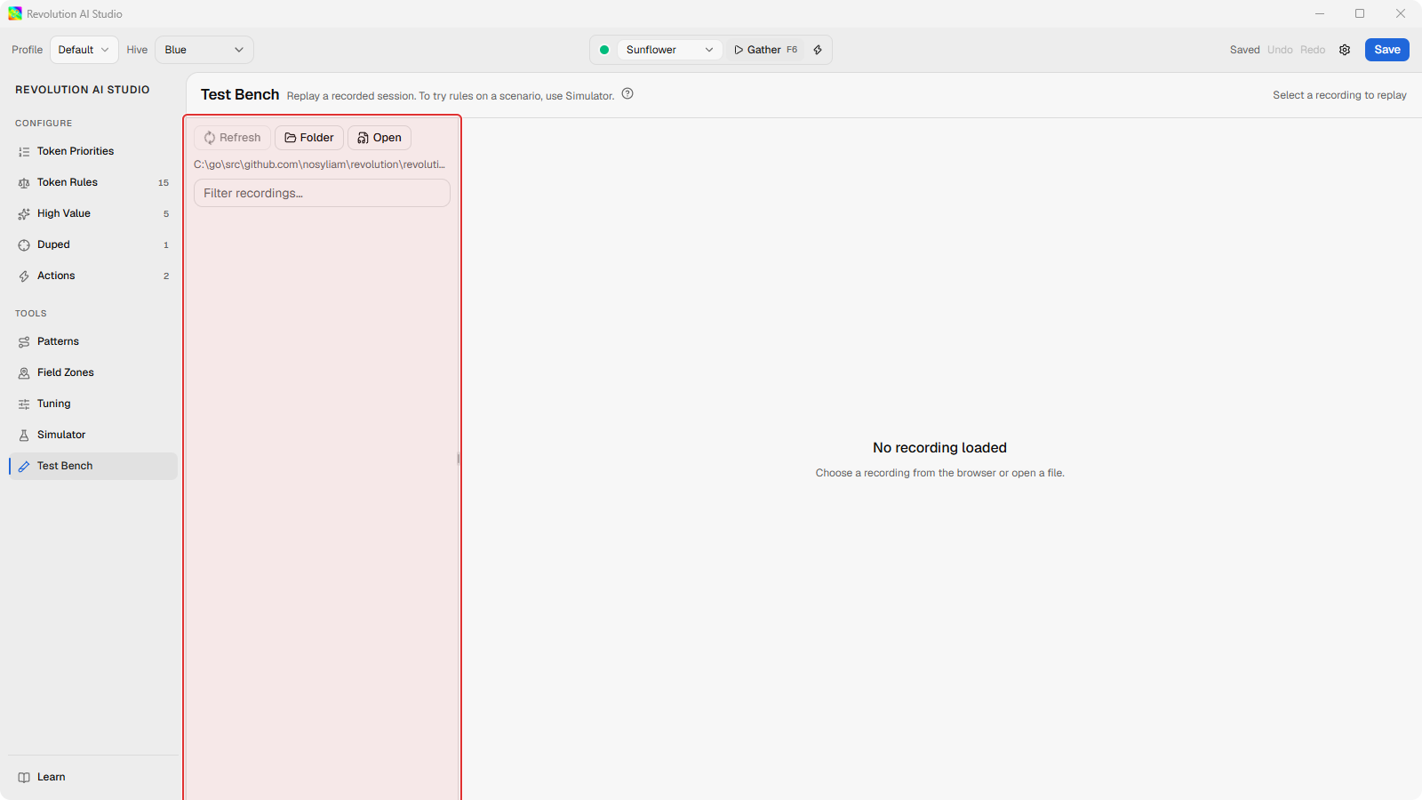The image size is (1422, 800).
Task: Click the Learn book icon
Action: pyautogui.click(x=24, y=778)
